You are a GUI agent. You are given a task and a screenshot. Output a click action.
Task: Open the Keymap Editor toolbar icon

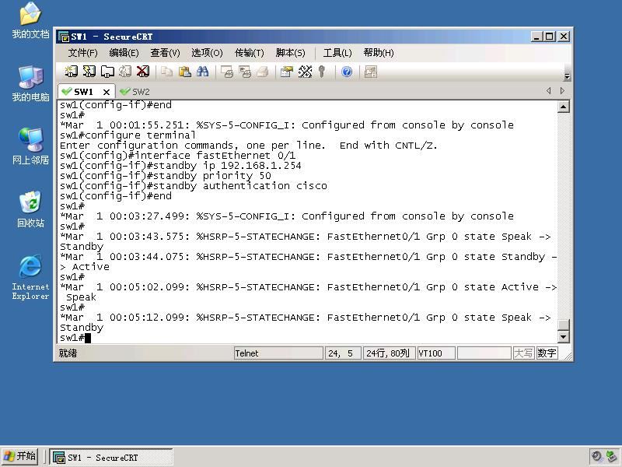305,72
